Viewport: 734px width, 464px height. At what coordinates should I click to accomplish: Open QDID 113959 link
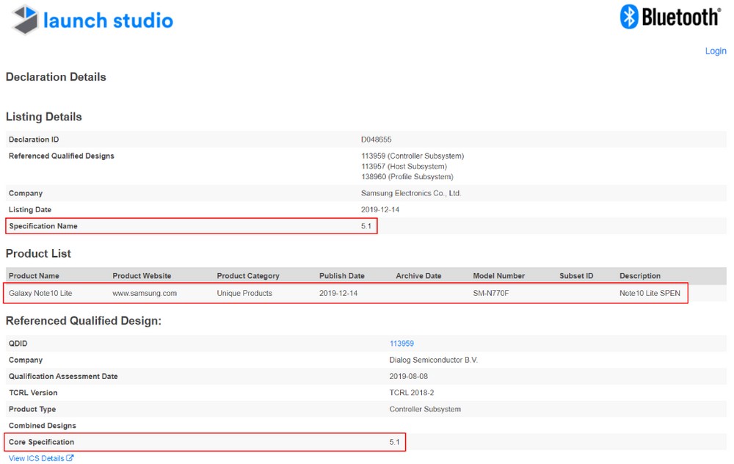click(x=401, y=344)
